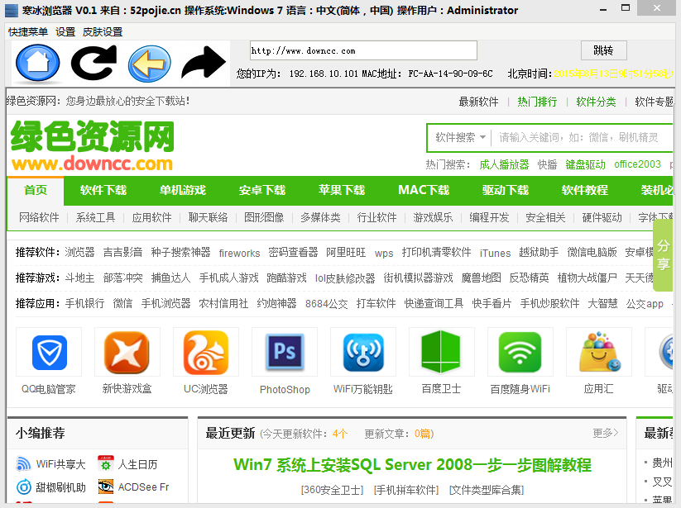Click the forward arrow icon

(x=204, y=63)
